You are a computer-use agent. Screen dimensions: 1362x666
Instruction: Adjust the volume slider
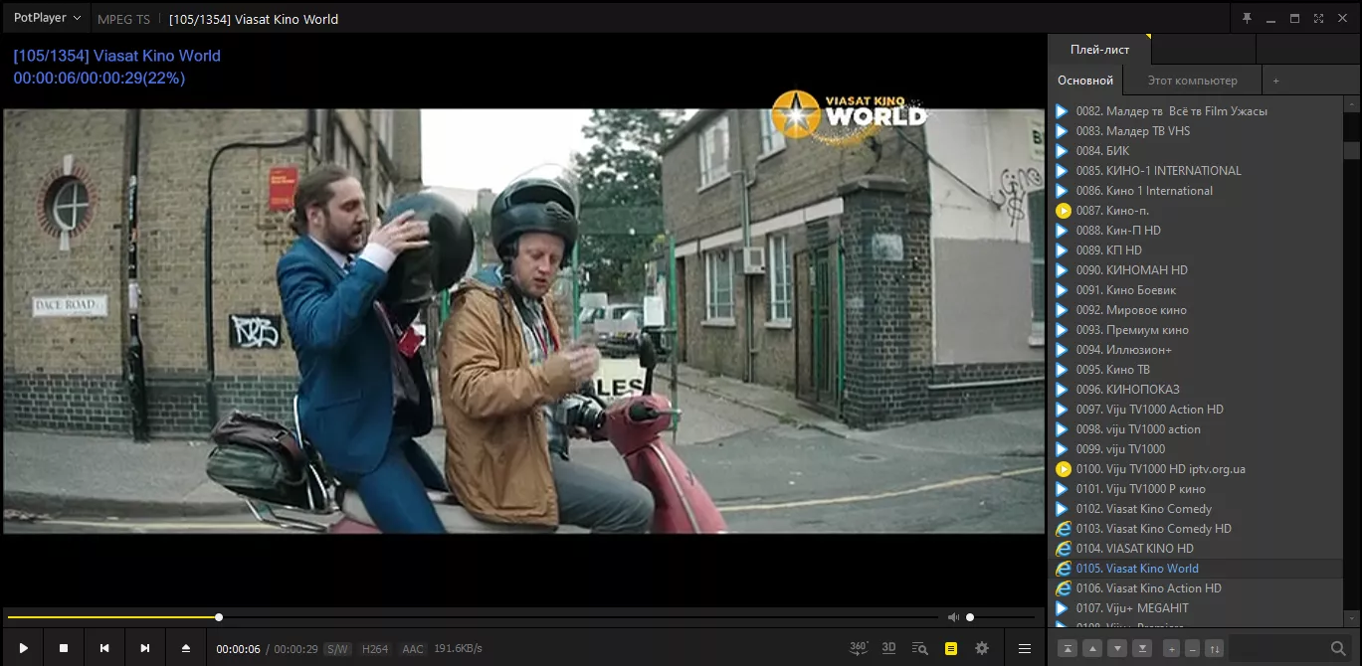tap(1001, 617)
